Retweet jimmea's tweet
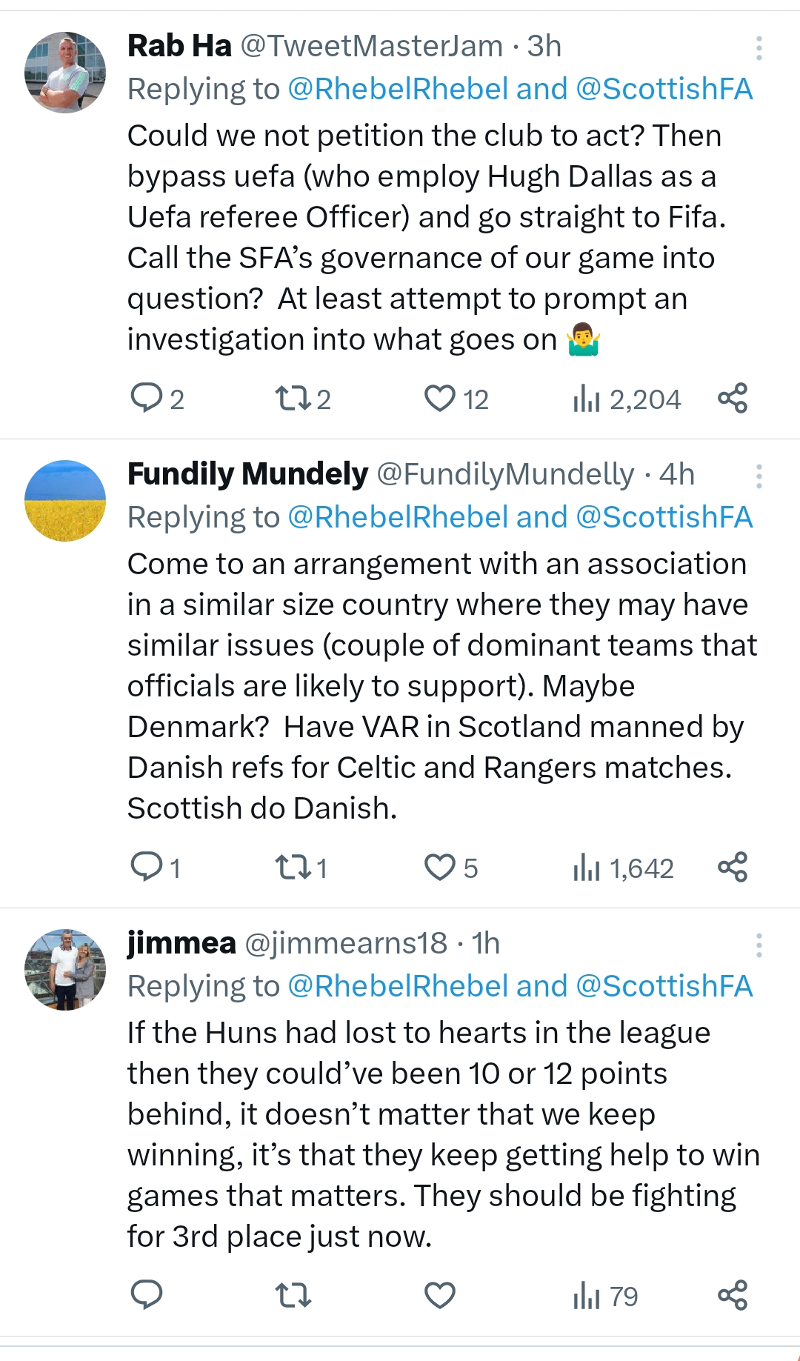 coord(293,1295)
